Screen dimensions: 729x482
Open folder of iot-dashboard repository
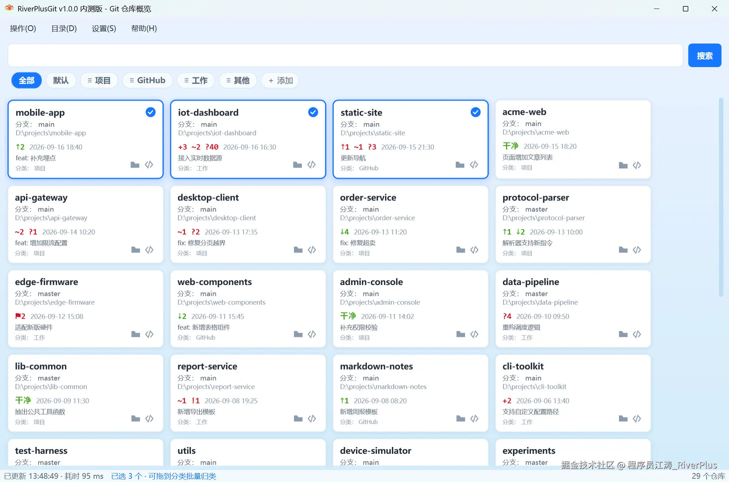[x=298, y=164]
